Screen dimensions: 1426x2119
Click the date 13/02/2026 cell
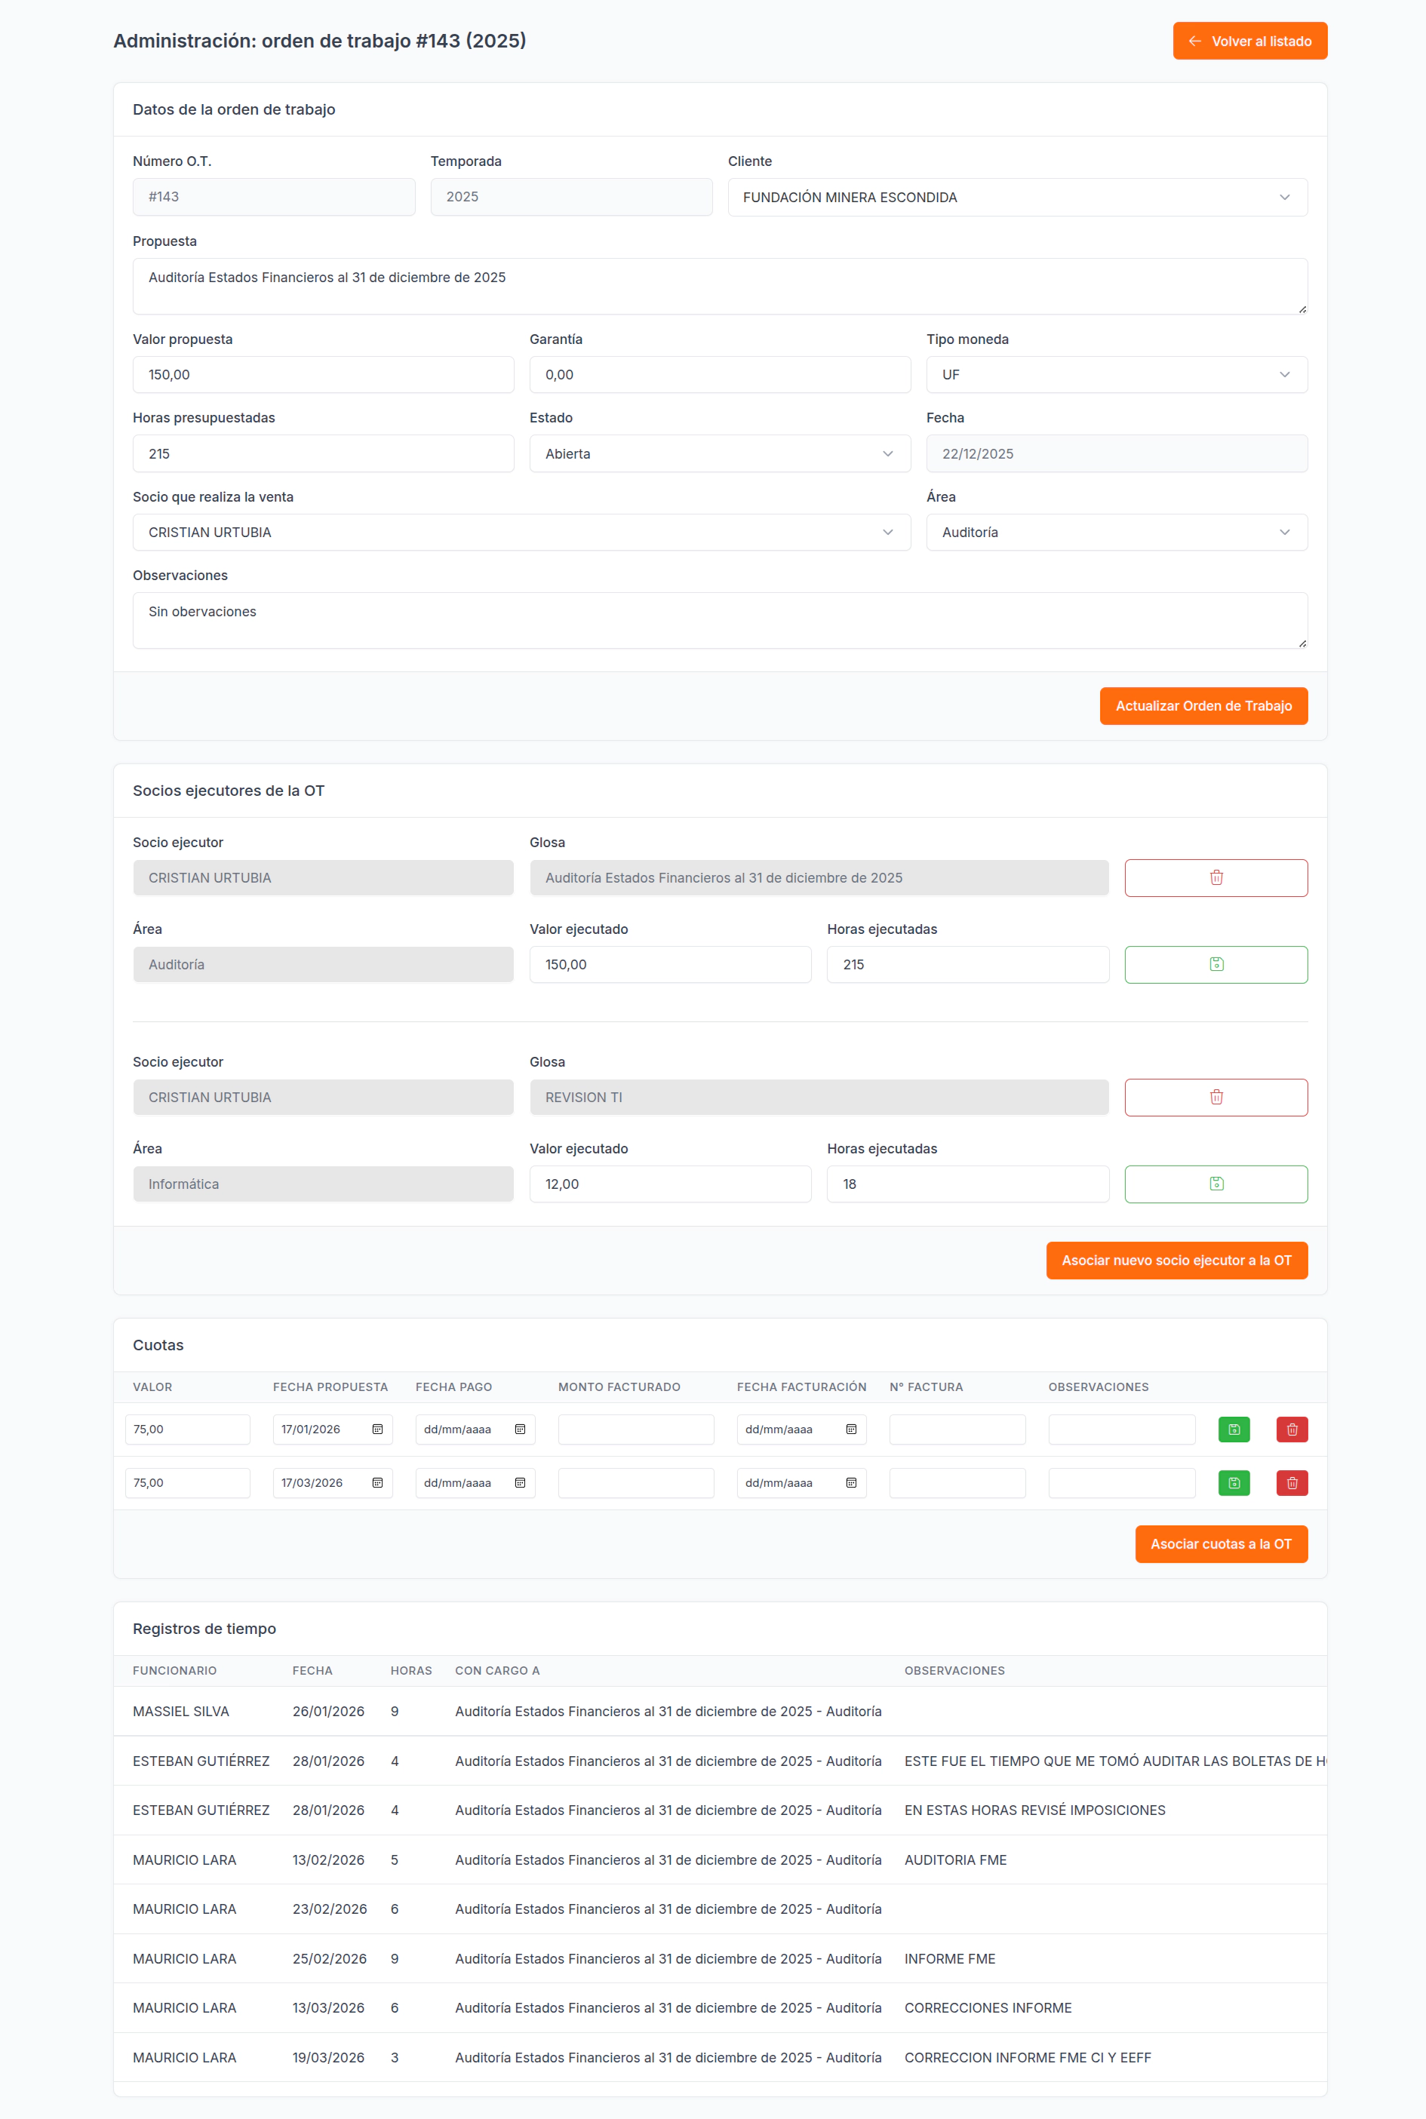point(328,1859)
